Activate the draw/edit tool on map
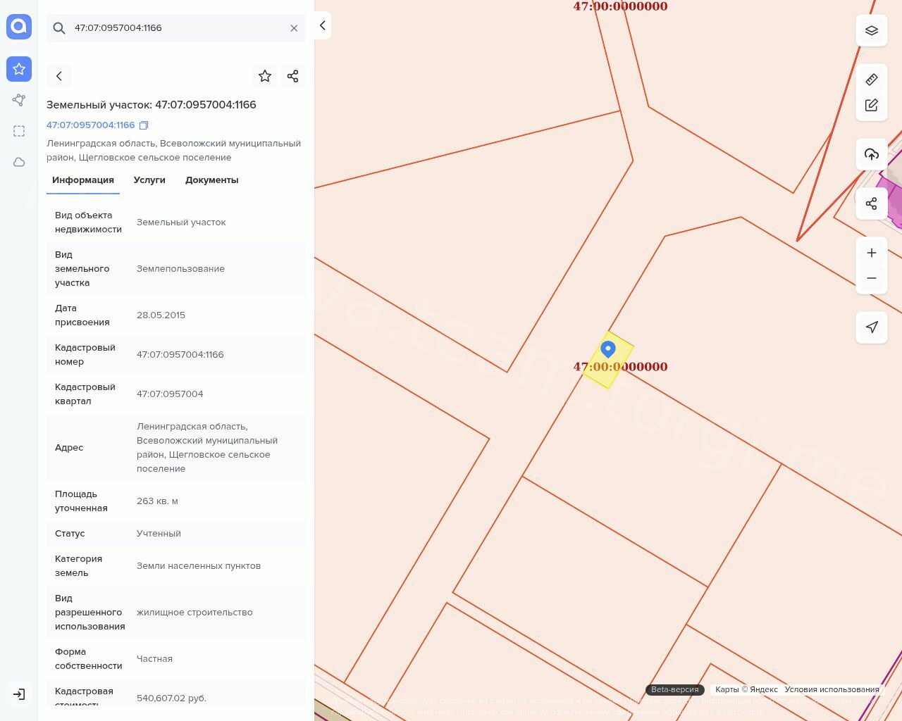This screenshot has width=902, height=721. coord(872,105)
